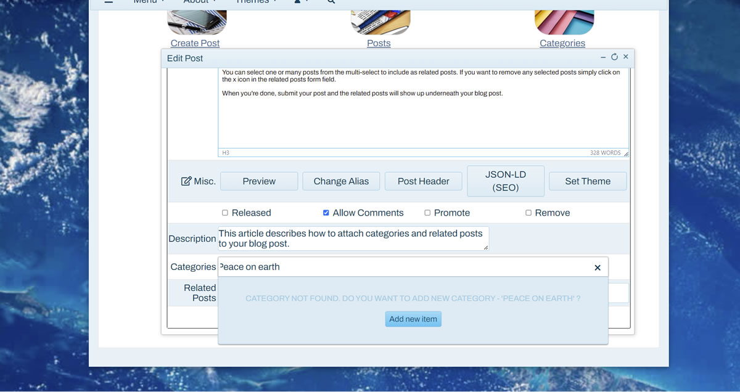Click the H3 element path indicator
740x392 pixels.
click(226, 152)
